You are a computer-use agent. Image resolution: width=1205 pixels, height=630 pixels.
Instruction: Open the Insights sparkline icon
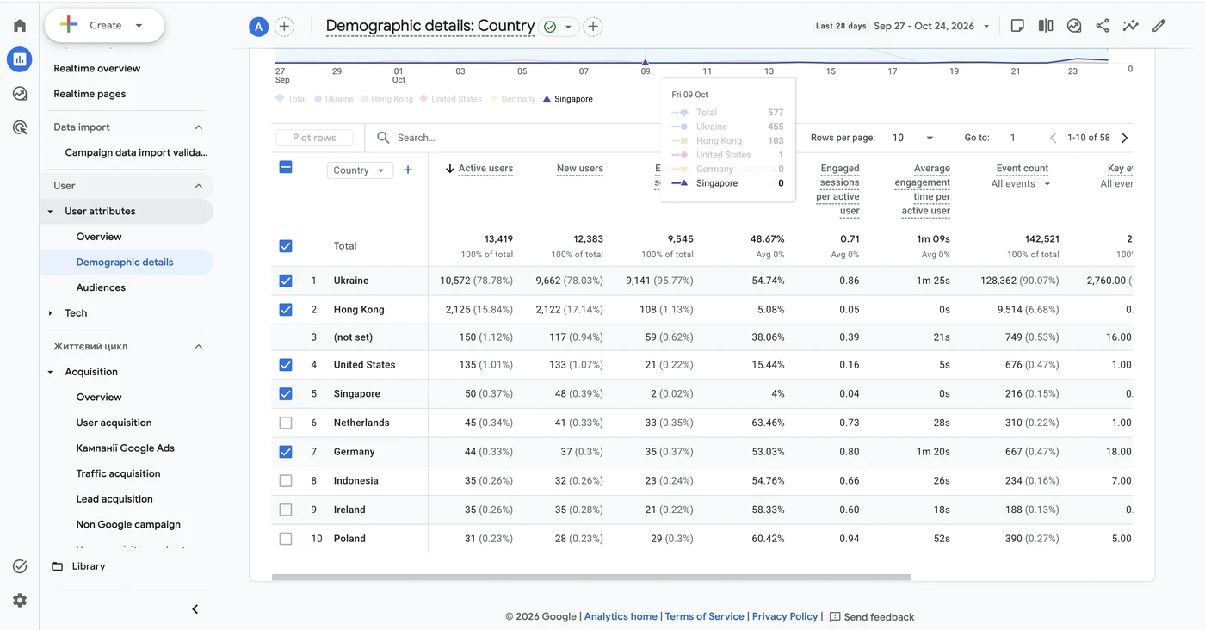[1130, 26]
